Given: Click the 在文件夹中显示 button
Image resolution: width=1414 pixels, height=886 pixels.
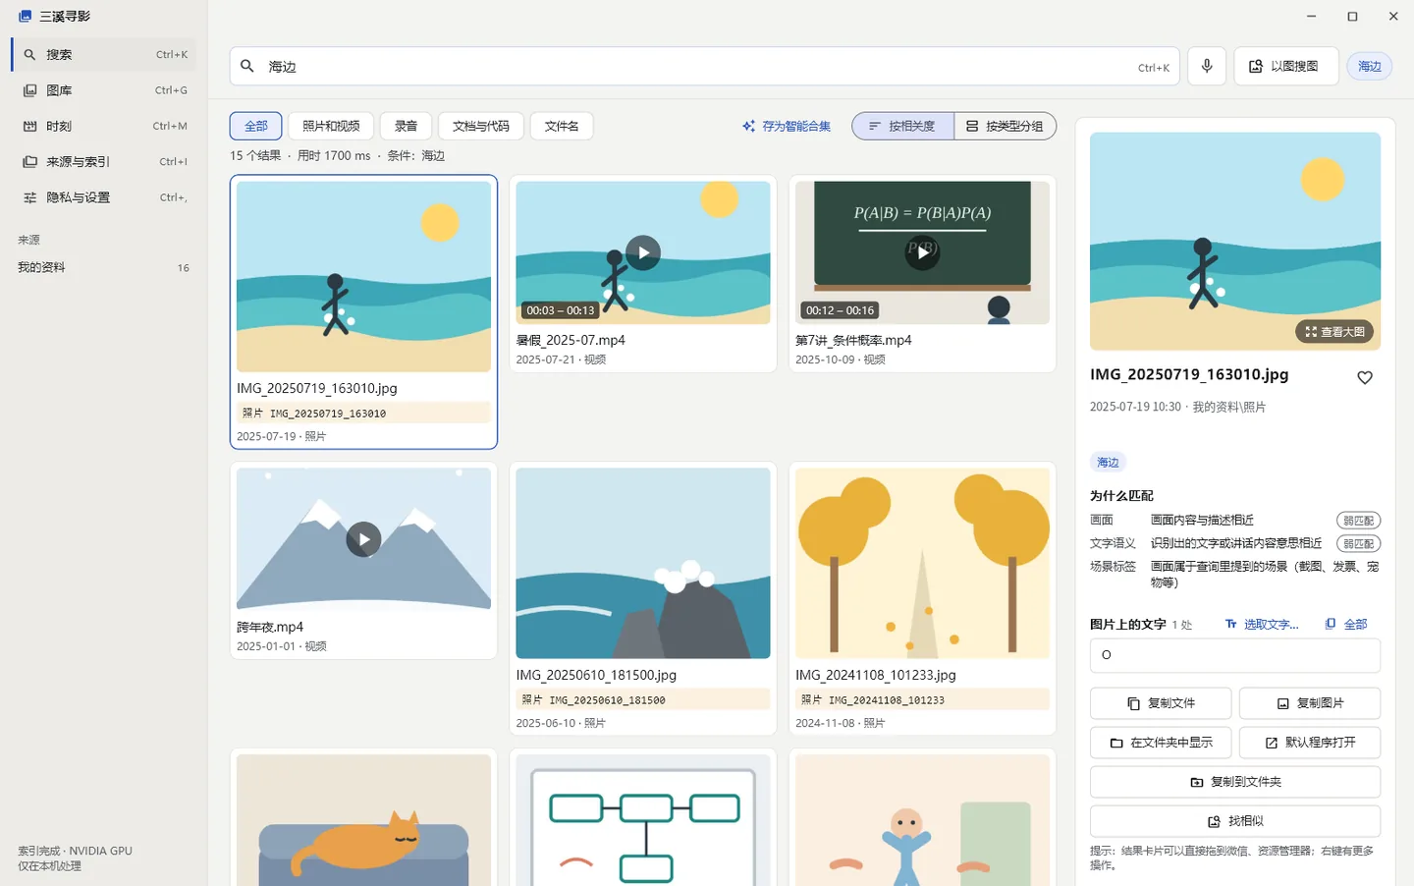Looking at the screenshot, I should point(1161,743).
